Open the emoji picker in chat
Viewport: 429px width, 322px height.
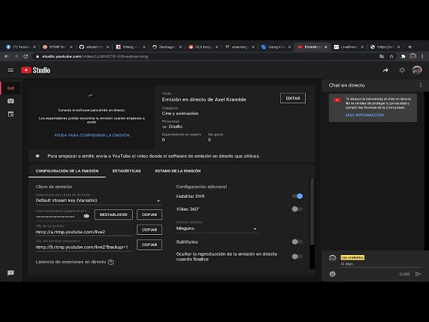[x=332, y=274]
